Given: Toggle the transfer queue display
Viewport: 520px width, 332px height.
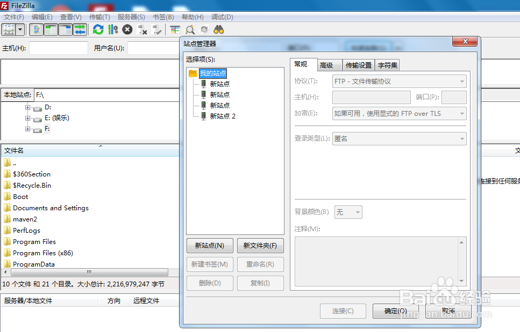Looking at the screenshot, I should pos(80,29).
